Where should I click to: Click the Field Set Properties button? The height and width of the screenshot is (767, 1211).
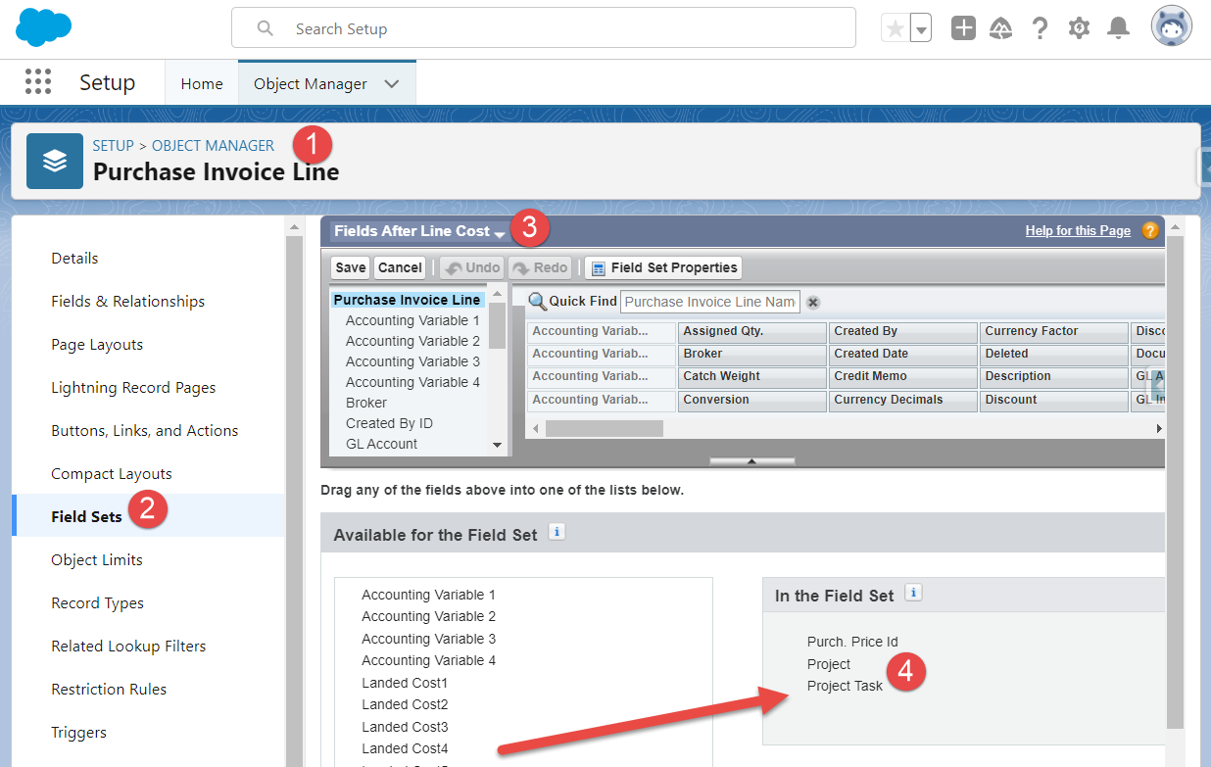(663, 267)
